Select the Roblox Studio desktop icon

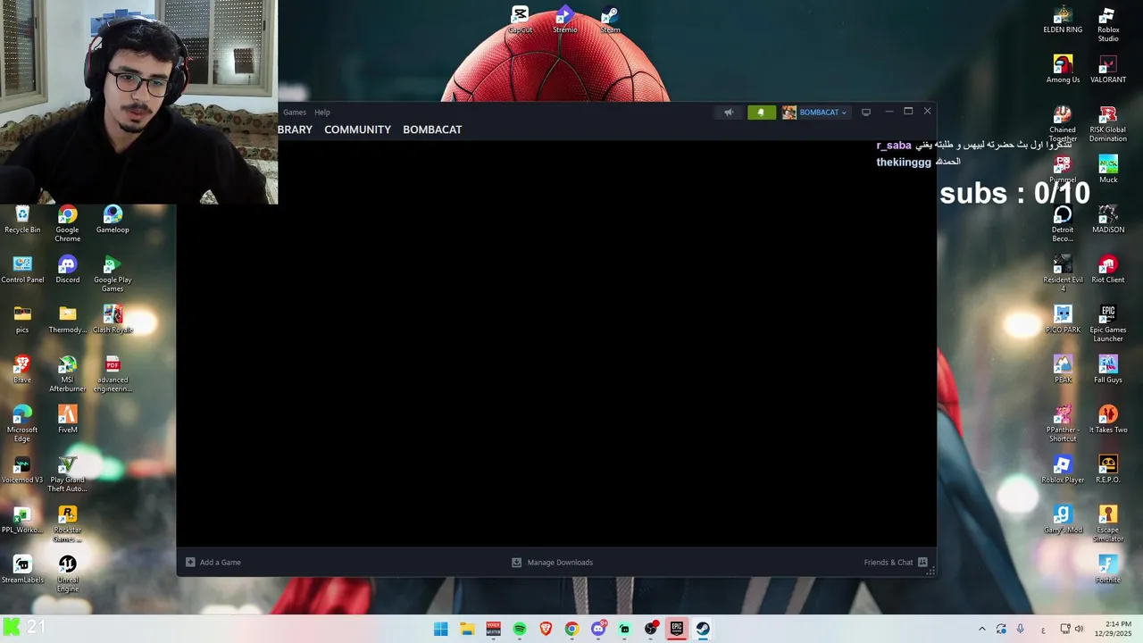(x=1108, y=24)
